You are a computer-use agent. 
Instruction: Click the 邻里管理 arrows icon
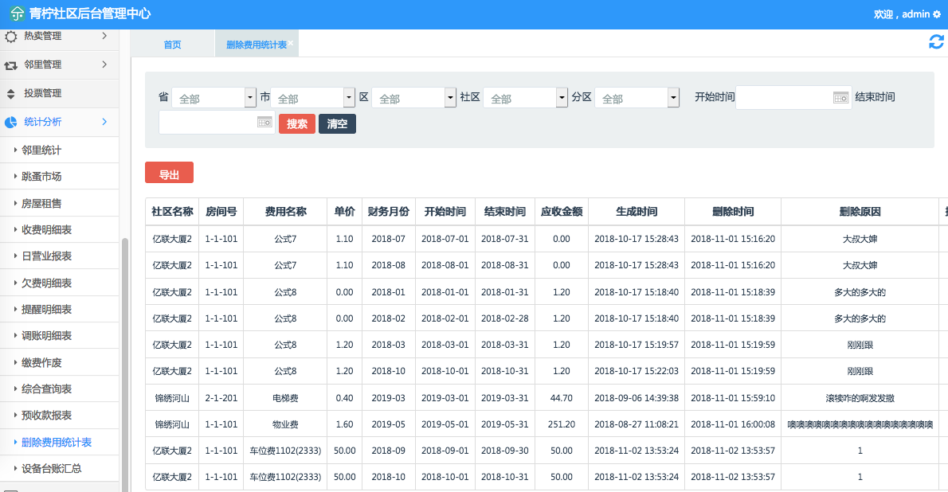(x=11, y=65)
